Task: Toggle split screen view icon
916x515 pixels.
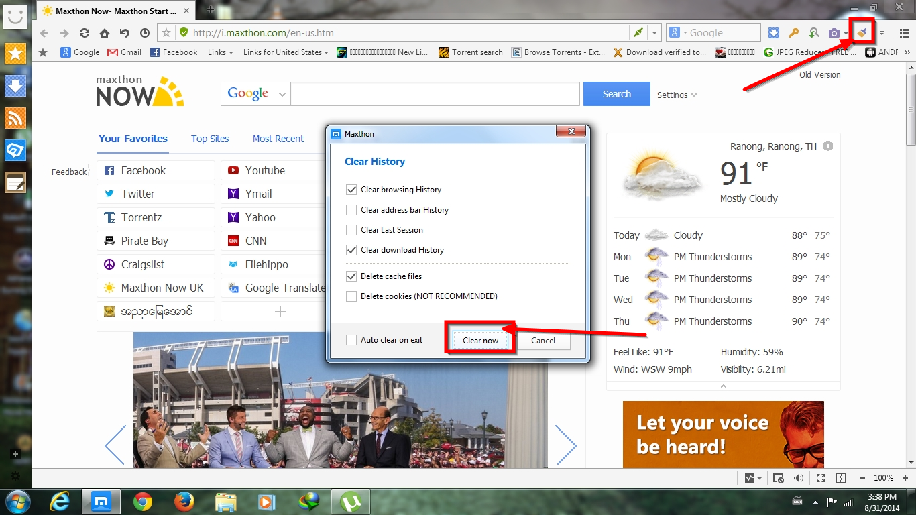Action: click(841, 478)
